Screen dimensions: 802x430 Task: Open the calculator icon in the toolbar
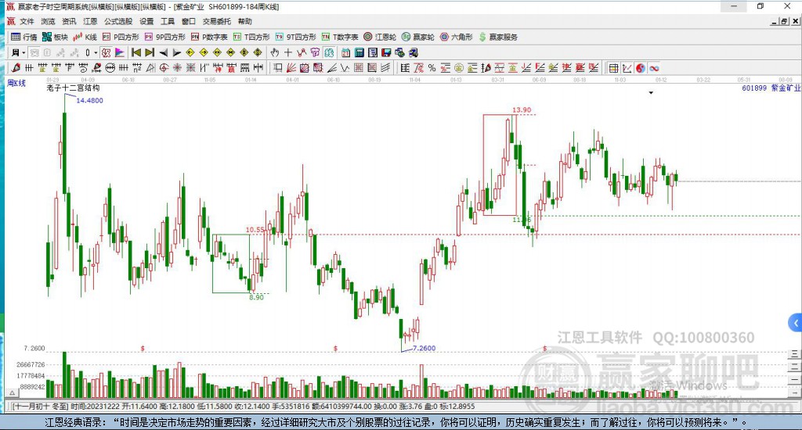point(359,52)
